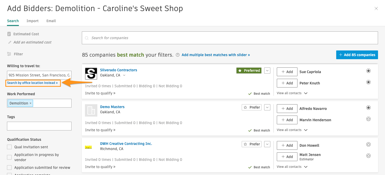Switch to the Import tab
This screenshot has height=175, width=385.
pos(33,21)
